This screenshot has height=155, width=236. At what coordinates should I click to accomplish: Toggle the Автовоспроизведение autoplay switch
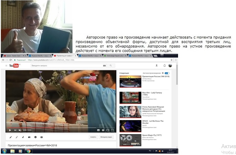(x=167, y=73)
